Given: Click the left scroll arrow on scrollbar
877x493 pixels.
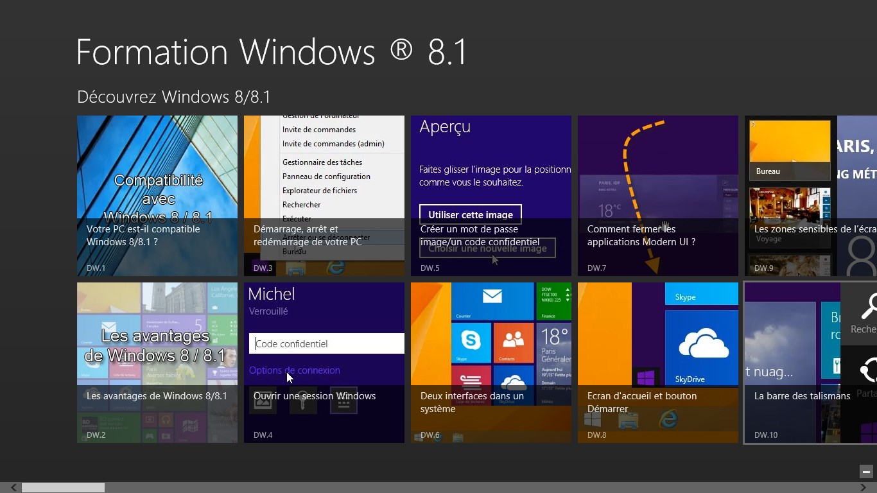Looking at the screenshot, I should [13, 488].
